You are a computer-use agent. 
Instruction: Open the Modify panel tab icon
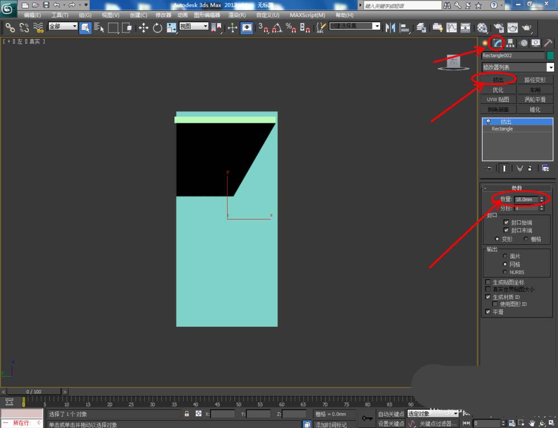[497, 43]
